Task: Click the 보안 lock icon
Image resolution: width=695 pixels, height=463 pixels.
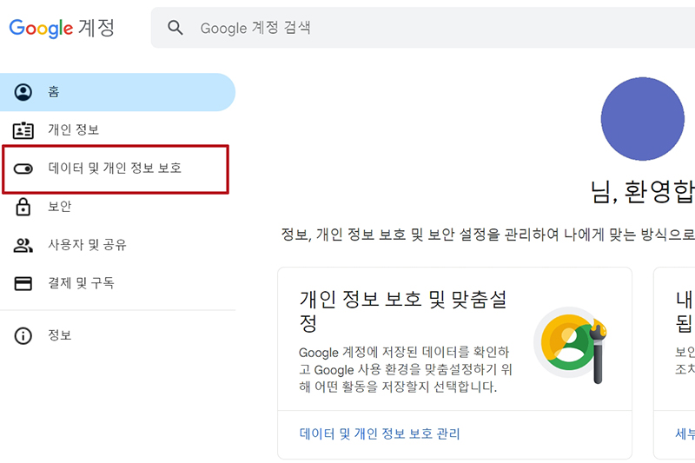Action: point(23,207)
